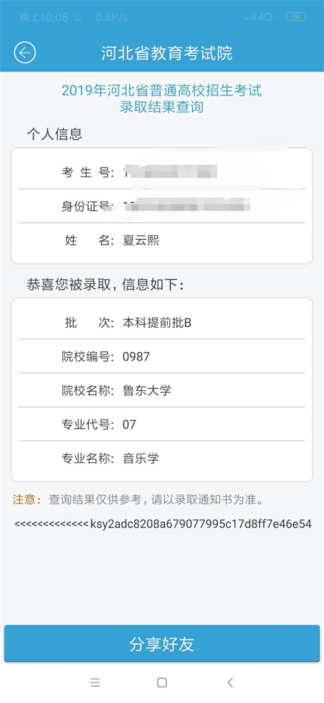This screenshot has width=324, height=703.
Task: Select the 院校编号 0987 value
Action: [x=137, y=357]
